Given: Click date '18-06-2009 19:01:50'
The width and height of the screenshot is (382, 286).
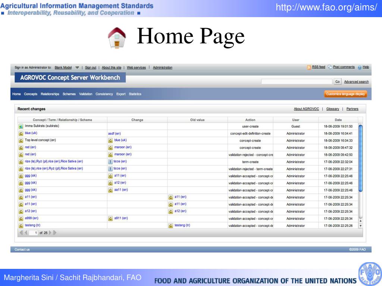Looking at the screenshot, I should (338, 127).
